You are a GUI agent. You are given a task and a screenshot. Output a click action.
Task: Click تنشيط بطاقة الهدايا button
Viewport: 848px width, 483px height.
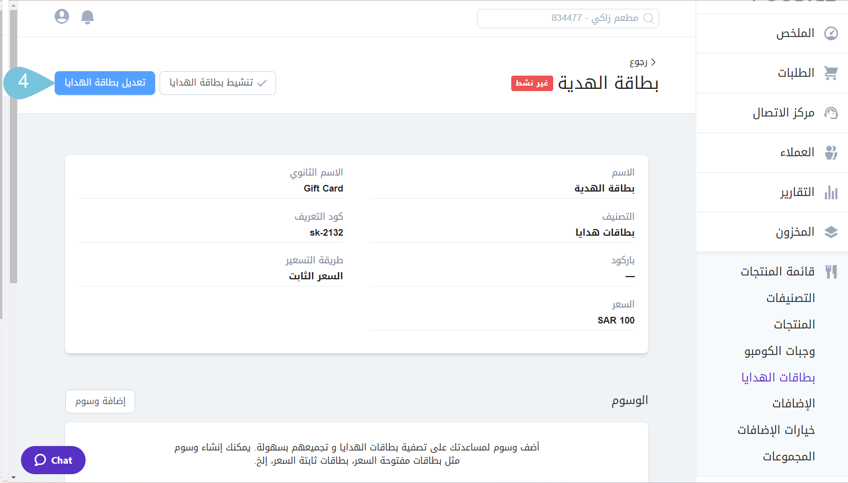click(x=218, y=83)
